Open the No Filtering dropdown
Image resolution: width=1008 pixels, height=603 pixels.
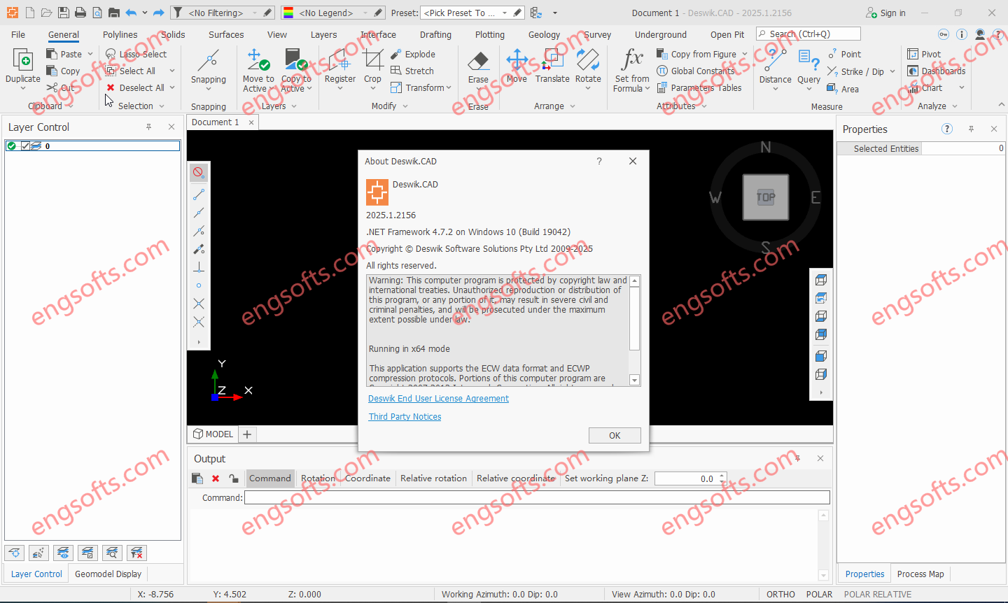tap(254, 13)
